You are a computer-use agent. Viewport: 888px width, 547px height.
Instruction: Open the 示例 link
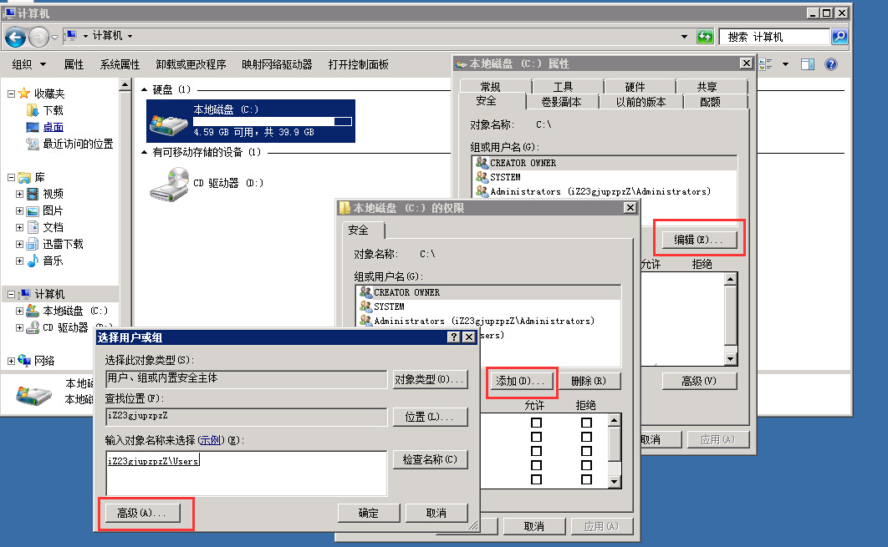click(210, 440)
